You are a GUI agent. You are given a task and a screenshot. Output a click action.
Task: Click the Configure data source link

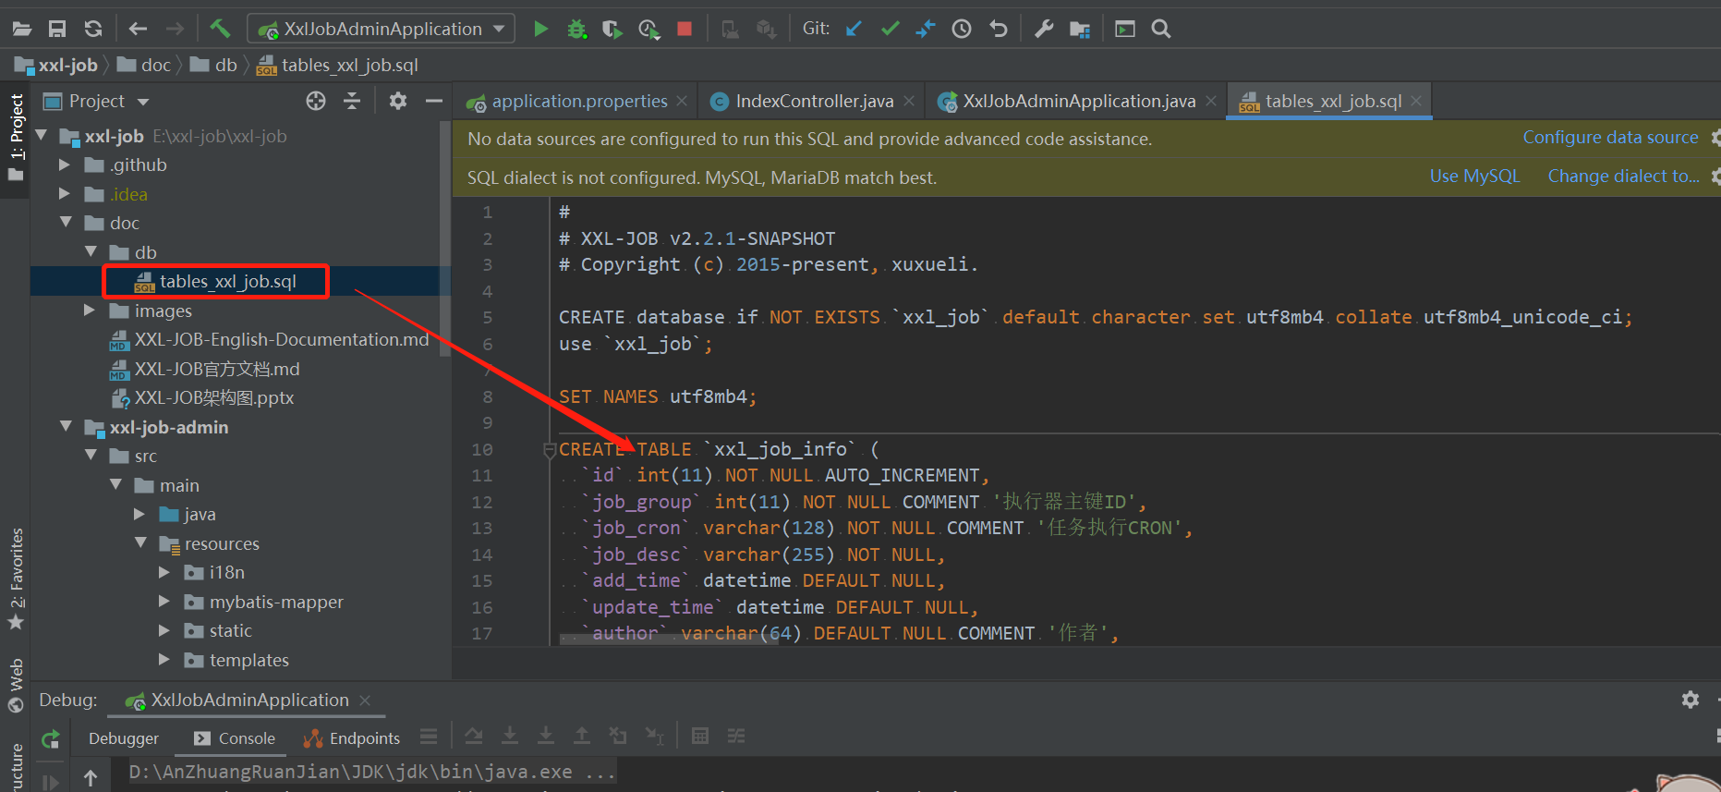pos(1610,138)
